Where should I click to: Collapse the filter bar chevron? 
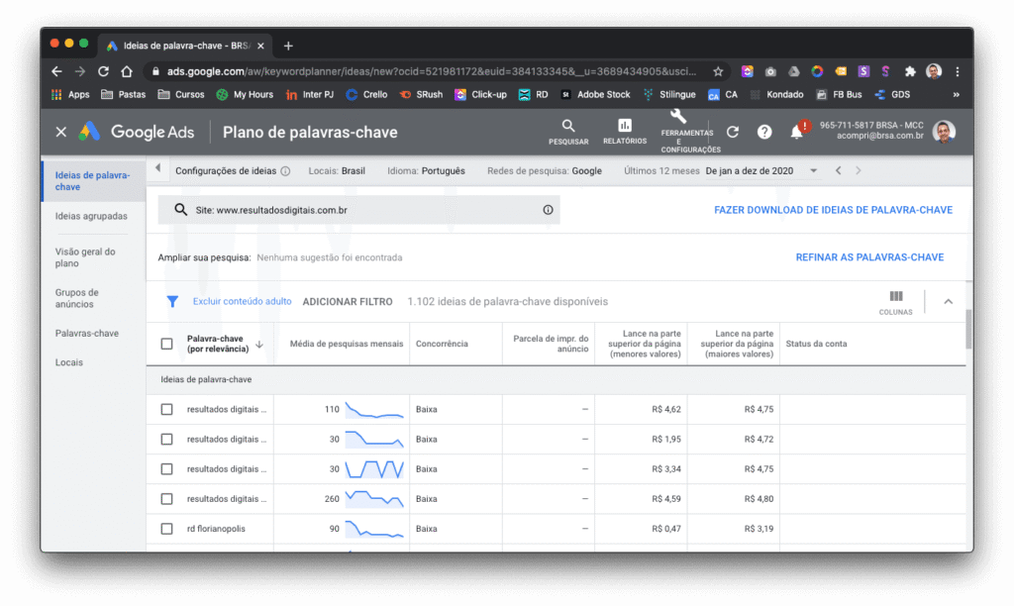(948, 301)
